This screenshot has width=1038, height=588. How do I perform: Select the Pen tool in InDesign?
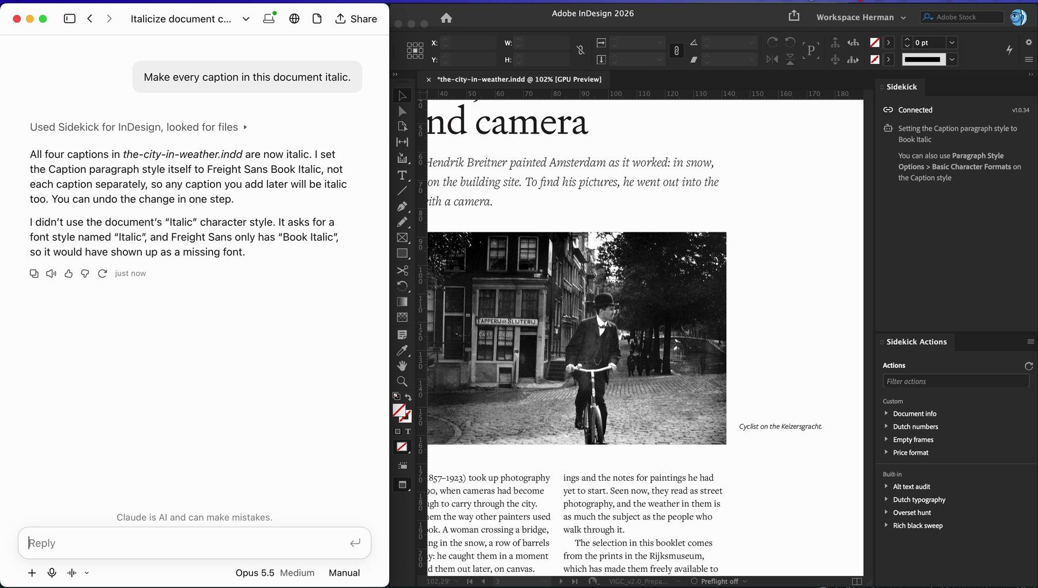(402, 206)
